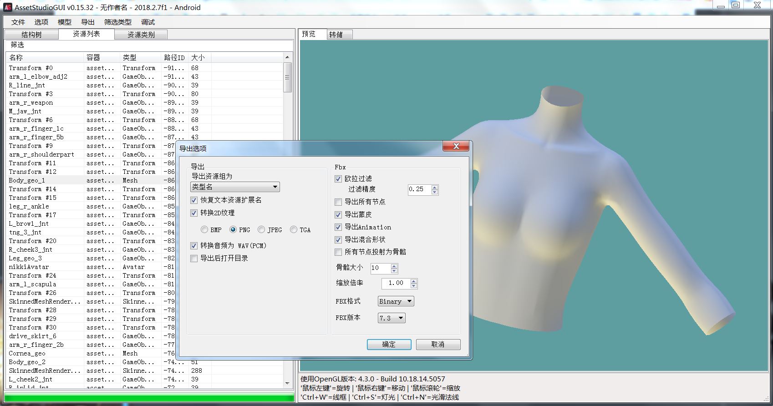Open the 导出资源组为 dropdown
Screen dimensions: 773x406
tap(235, 187)
